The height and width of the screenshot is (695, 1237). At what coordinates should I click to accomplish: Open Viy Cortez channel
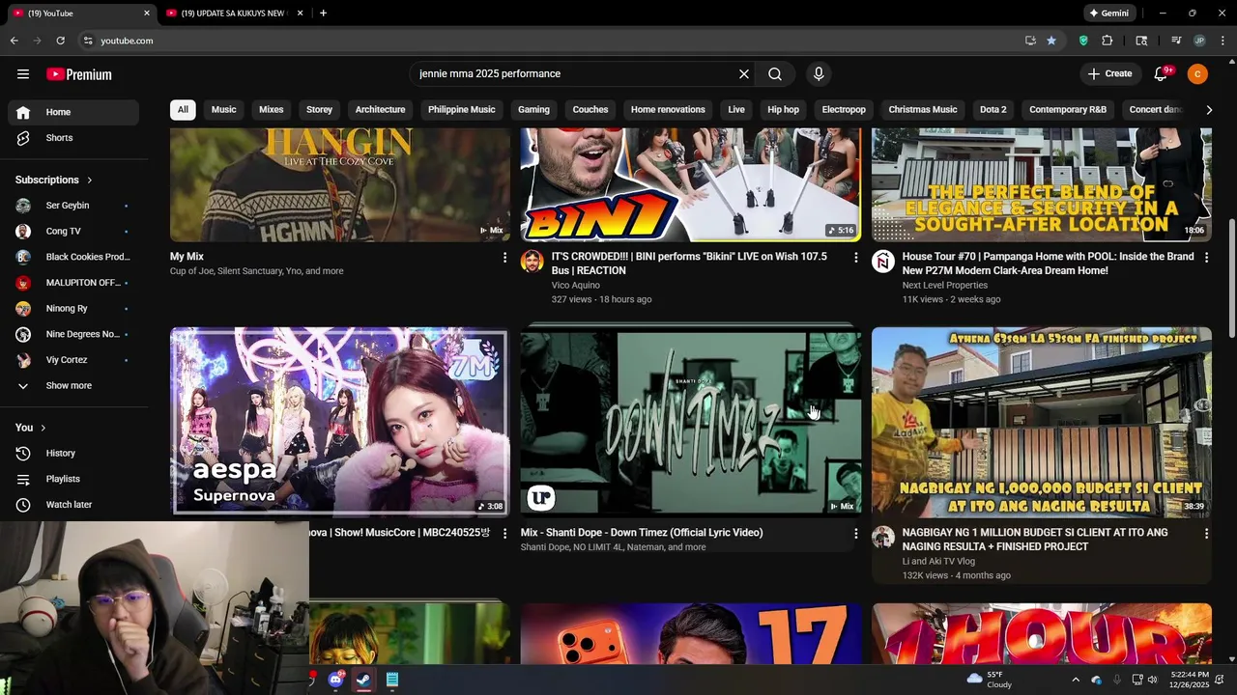[x=73, y=360]
